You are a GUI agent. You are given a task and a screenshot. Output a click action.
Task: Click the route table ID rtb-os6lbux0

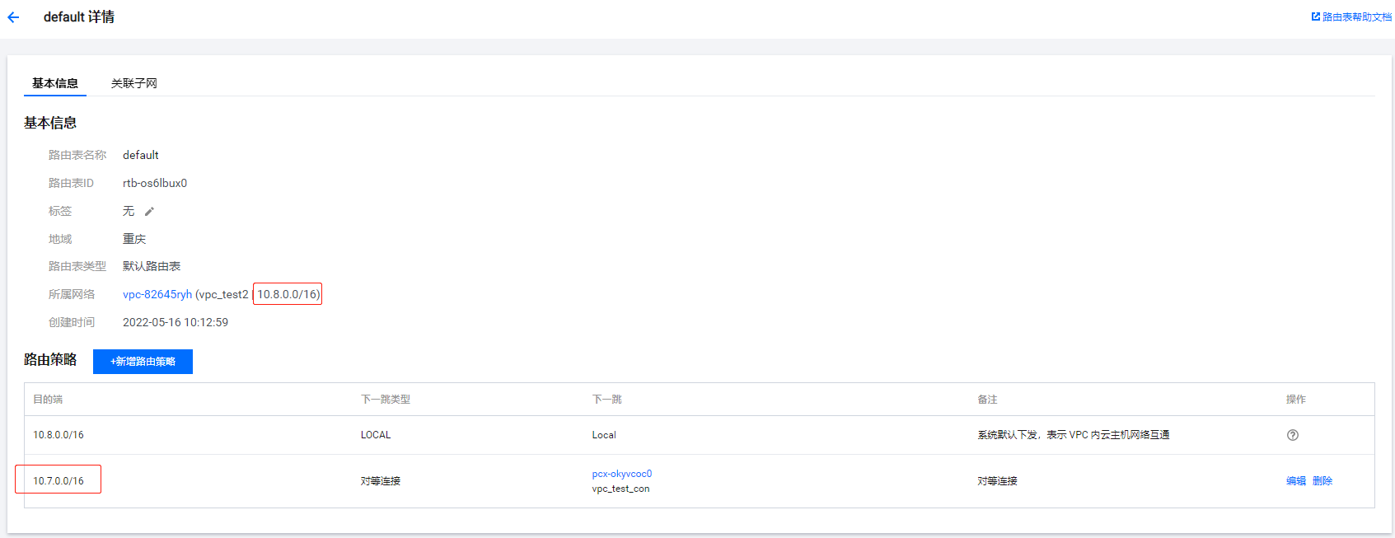155,183
